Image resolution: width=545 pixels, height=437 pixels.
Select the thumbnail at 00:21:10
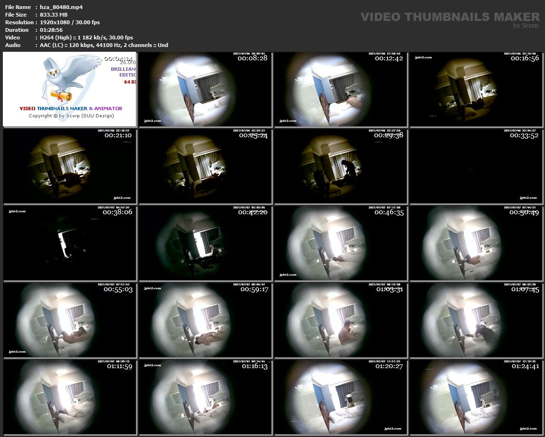point(70,166)
